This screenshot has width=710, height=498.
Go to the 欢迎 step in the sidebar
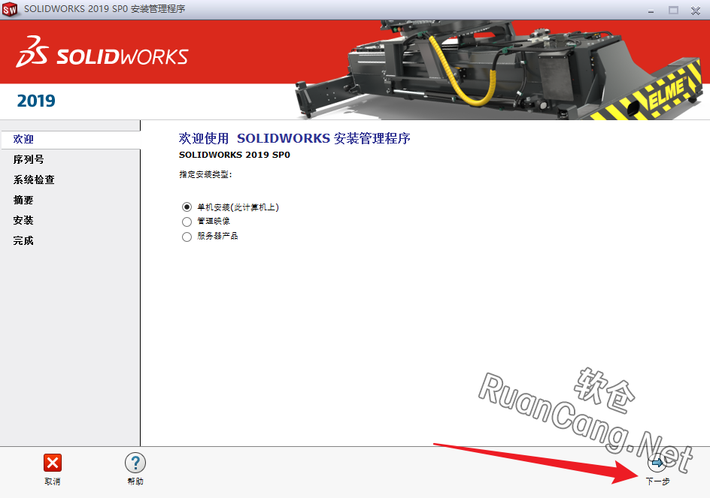[x=23, y=139]
